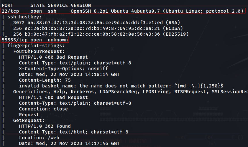
Task: Click the ssh-hostkey script heading
Action: point(24,17)
